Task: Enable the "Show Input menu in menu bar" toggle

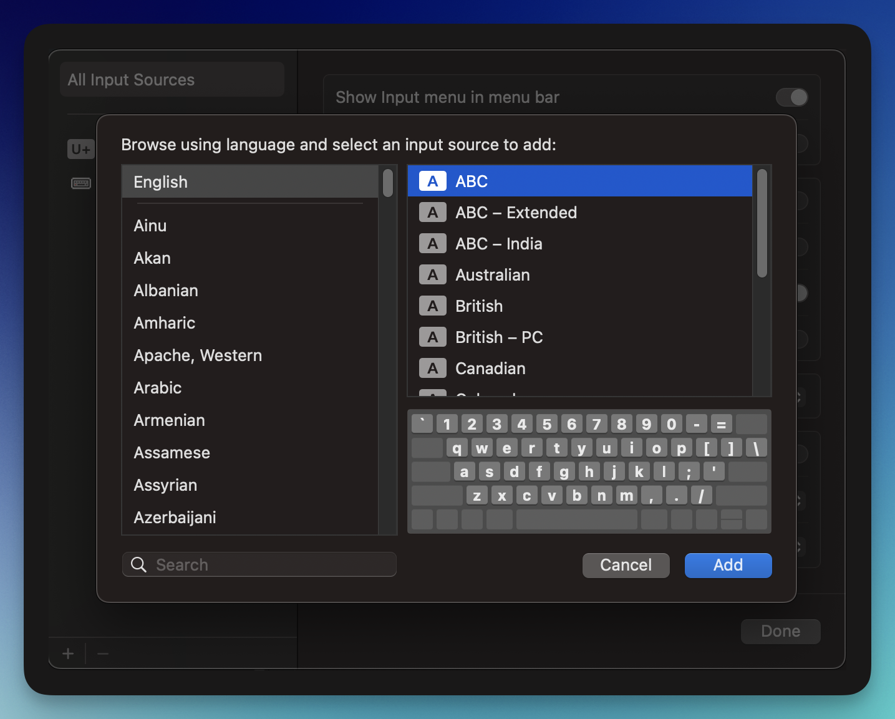Action: click(791, 97)
